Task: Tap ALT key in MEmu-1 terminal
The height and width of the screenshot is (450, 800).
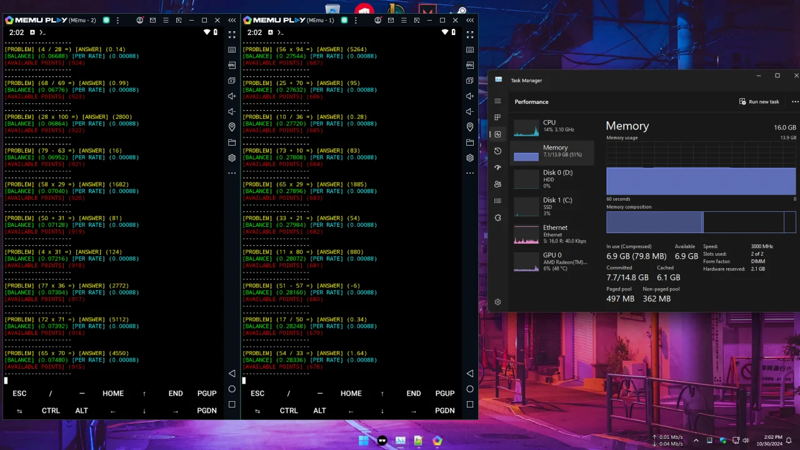Action: coord(320,411)
